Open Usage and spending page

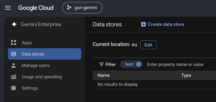coord(45,77)
